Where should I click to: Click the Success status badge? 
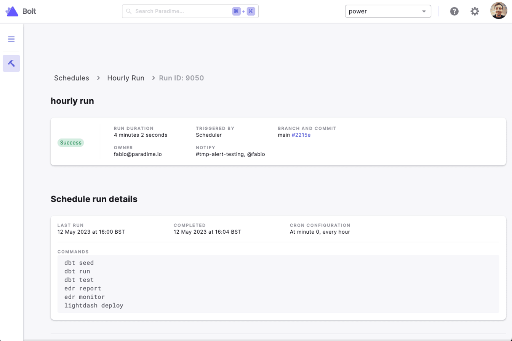(71, 143)
